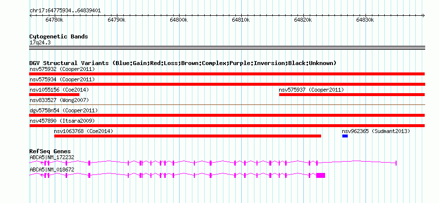439x203 pixels.
Task: Click the left arrowhead of the ruler
Action: click(x=31, y=16)
